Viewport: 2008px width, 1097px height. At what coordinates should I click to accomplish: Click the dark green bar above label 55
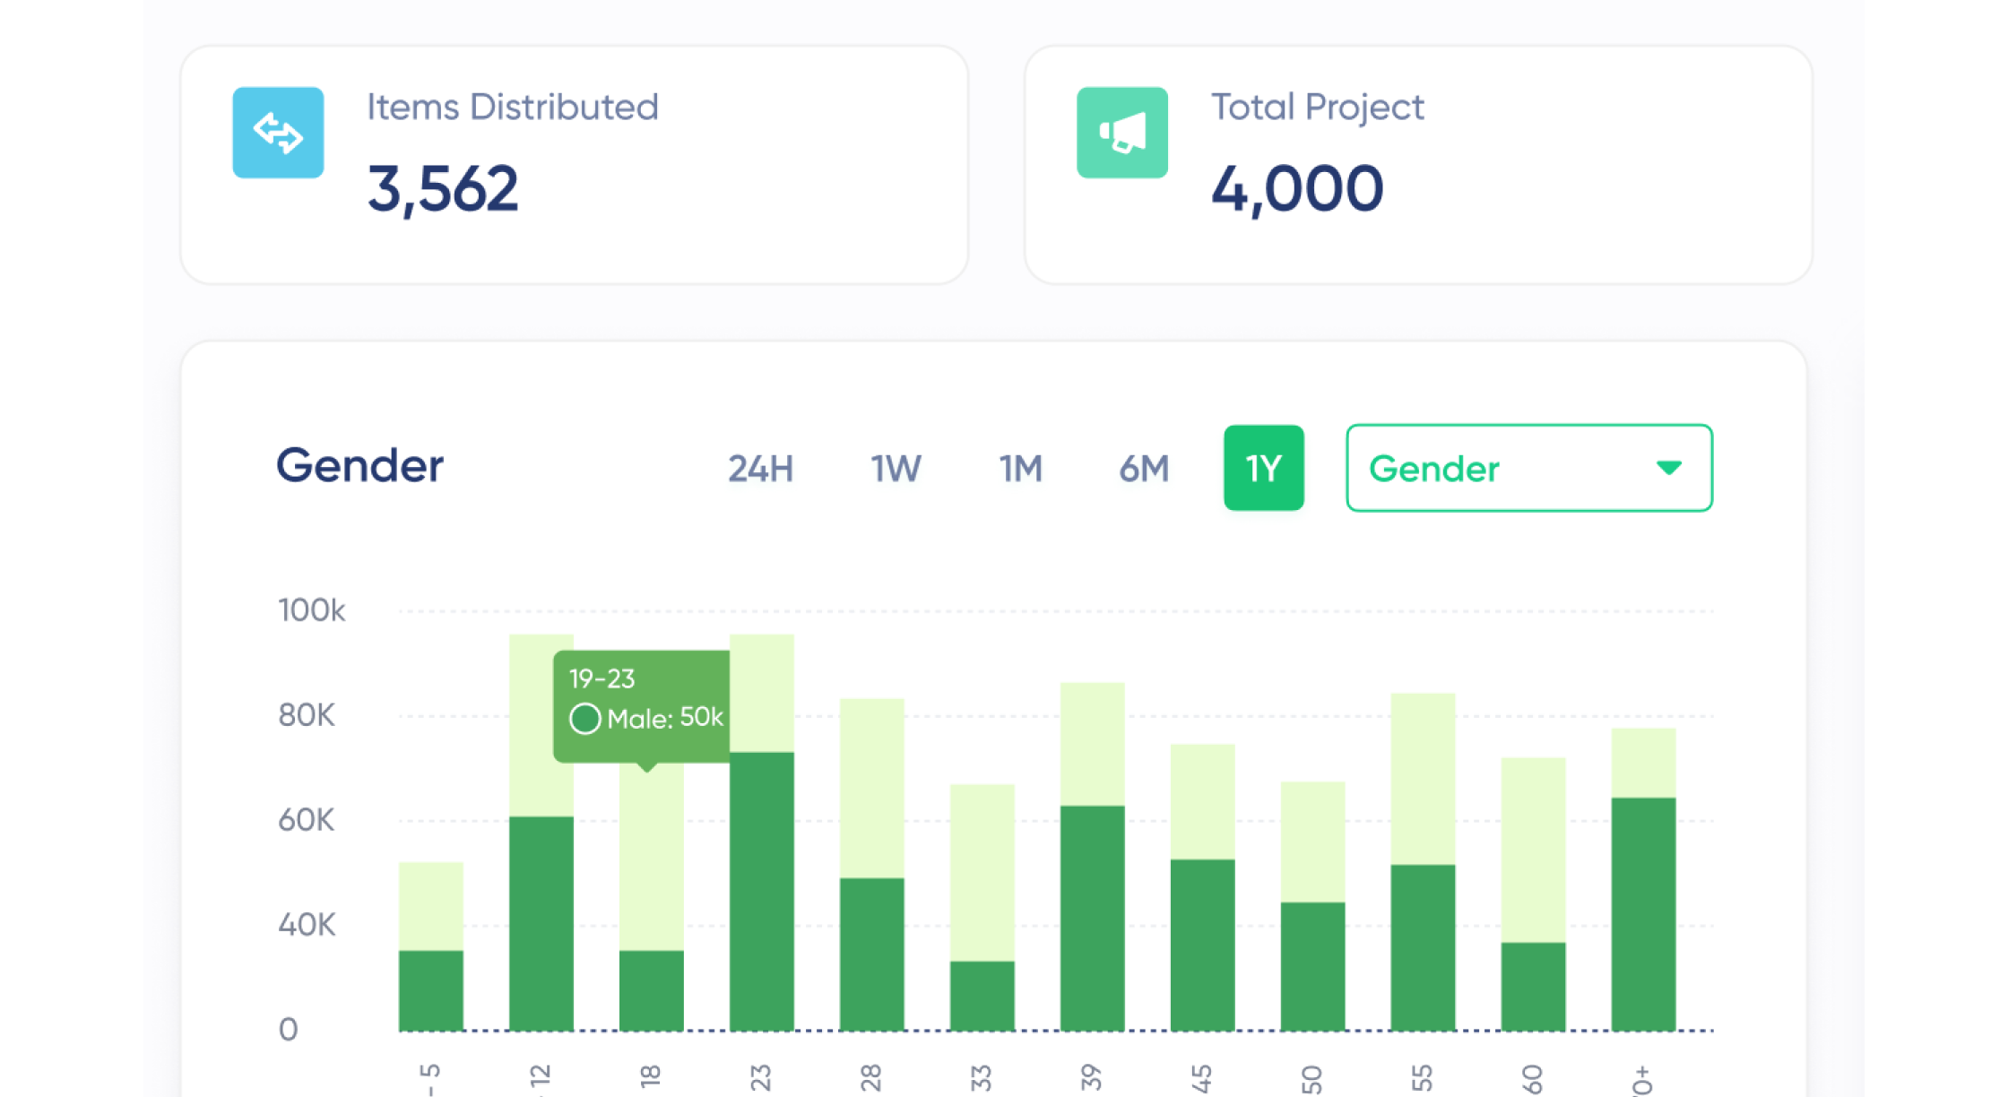point(1423,947)
